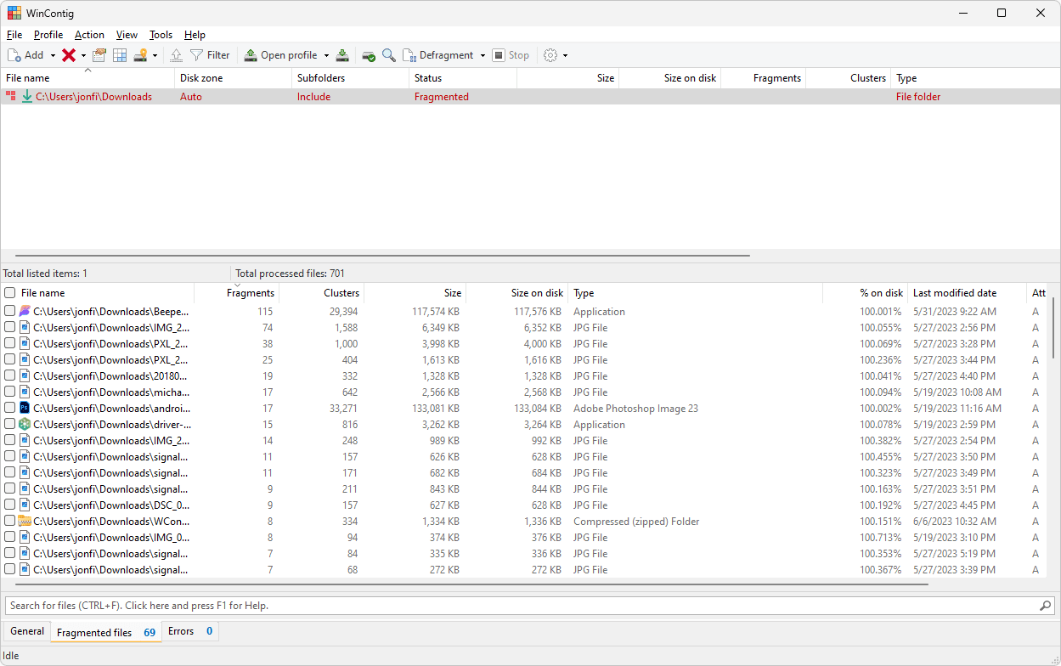The width and height of the screenshot is (1061, 666).
Task: Click the WinContig title bar app icon
Action: [14, 13]
